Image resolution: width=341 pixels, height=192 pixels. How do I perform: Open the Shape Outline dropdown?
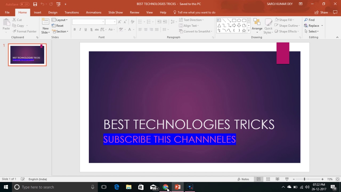click(x=287, y=26)
